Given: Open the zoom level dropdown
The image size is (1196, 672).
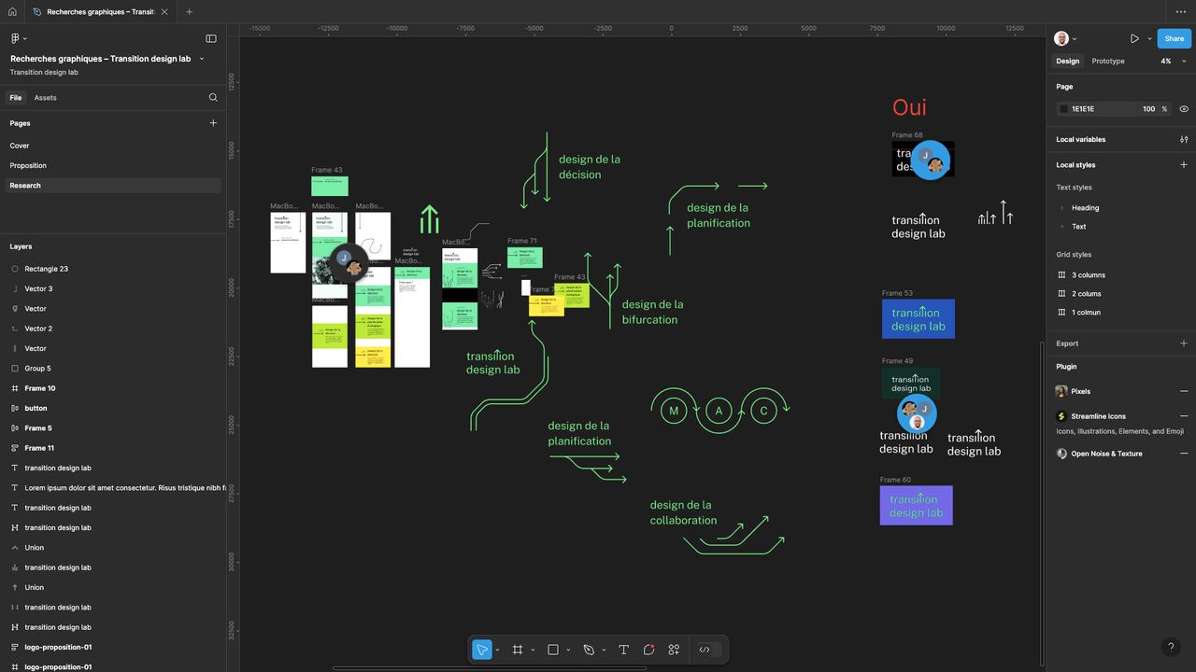Looking at the screenshot, I should [x=1173, y=61].
